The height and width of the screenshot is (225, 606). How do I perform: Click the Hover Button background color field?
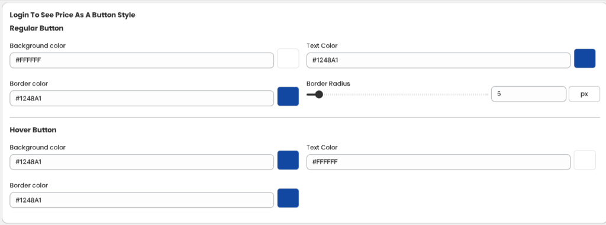142,162
